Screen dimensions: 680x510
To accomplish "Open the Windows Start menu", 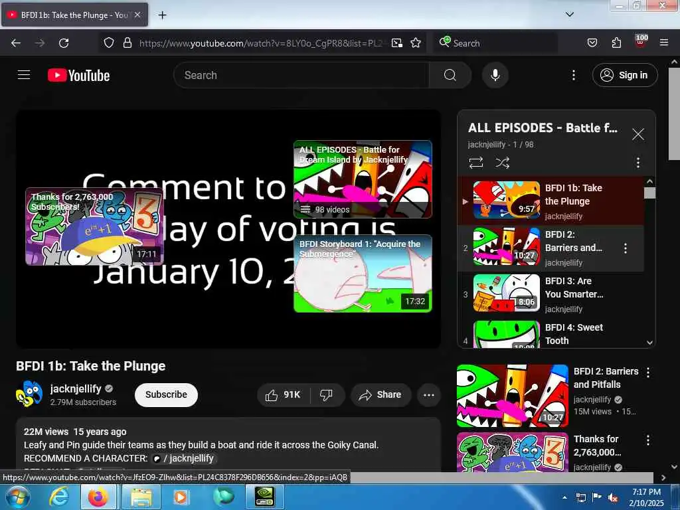I will [x=17, y=497].
